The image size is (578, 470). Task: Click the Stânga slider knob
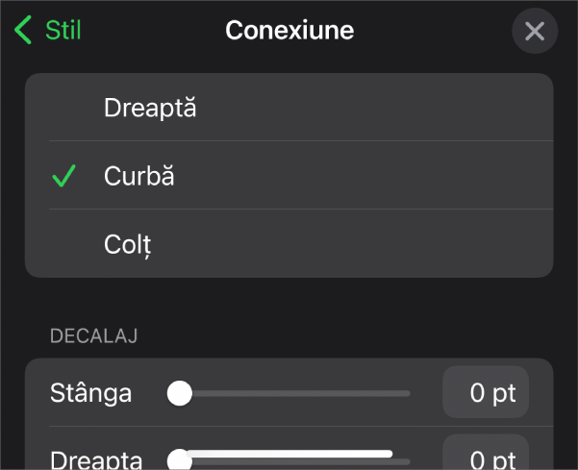[x=179, y=393]
